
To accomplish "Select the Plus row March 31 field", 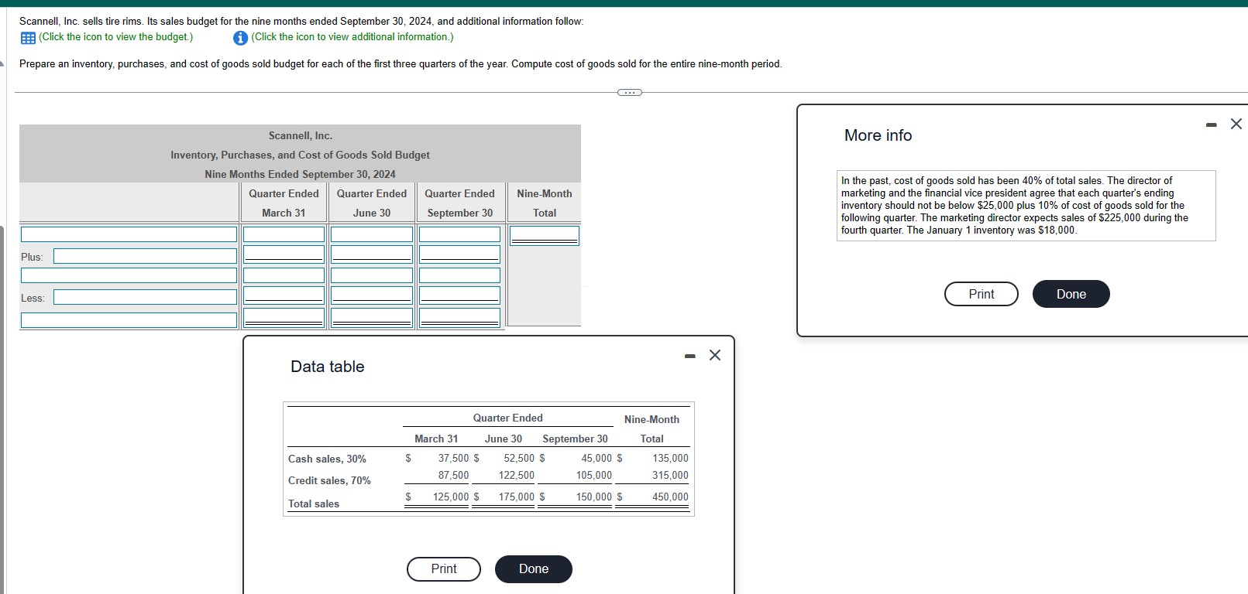I will [284, 254].
